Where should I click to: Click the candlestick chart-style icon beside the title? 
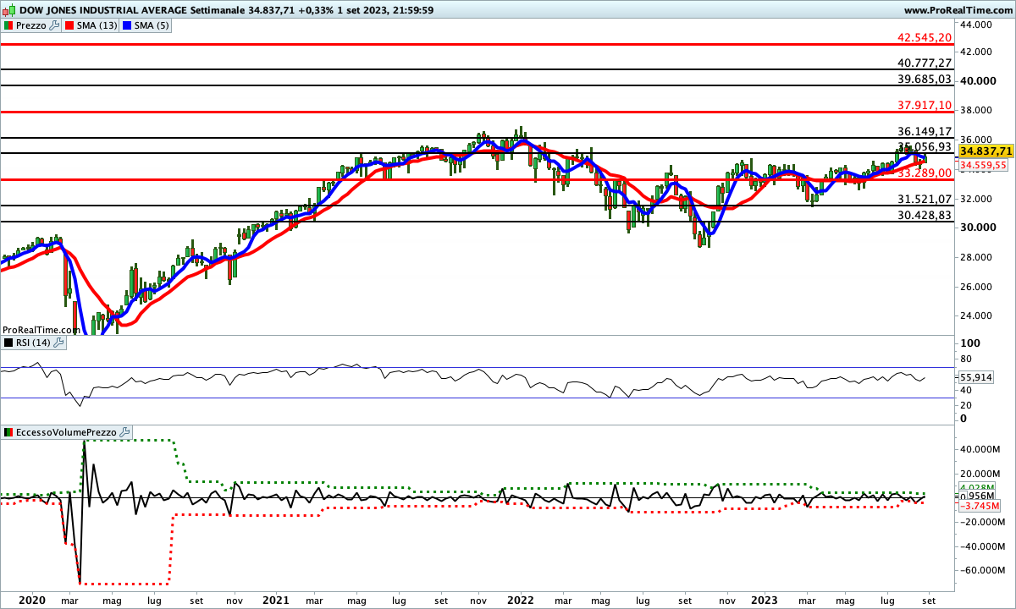[x=8, y=10]
